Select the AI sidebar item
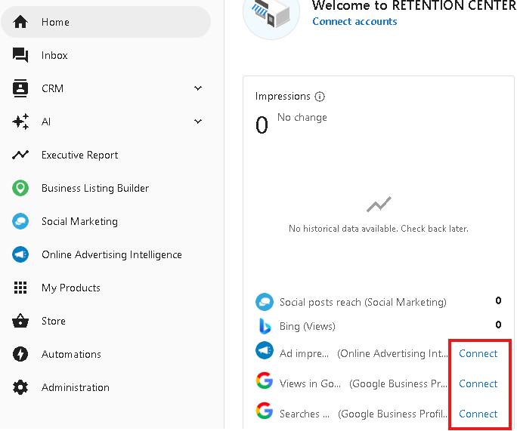The height and width of the screenshot is (431, 517). pyautogui.click(x=106, y=122)
